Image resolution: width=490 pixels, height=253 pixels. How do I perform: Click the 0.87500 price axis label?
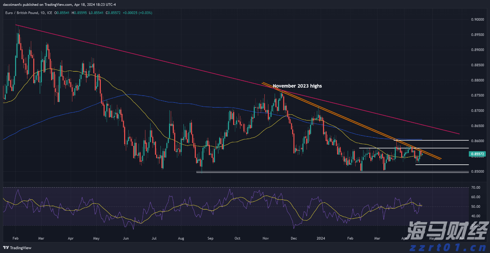(477, 96)
